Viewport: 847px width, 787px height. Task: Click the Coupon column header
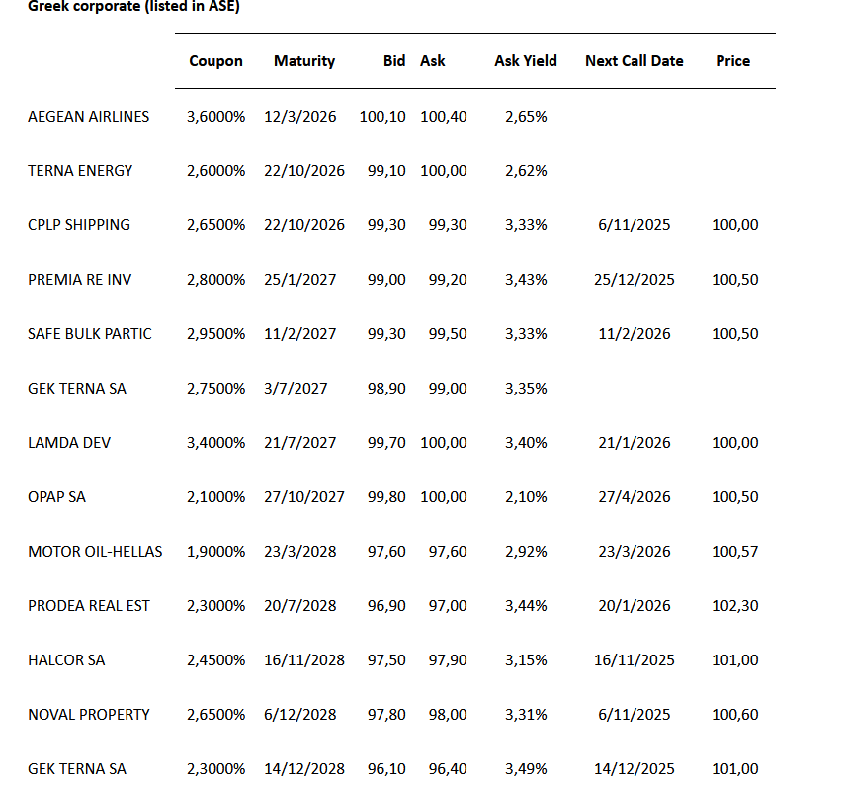[x=215, y=61]
